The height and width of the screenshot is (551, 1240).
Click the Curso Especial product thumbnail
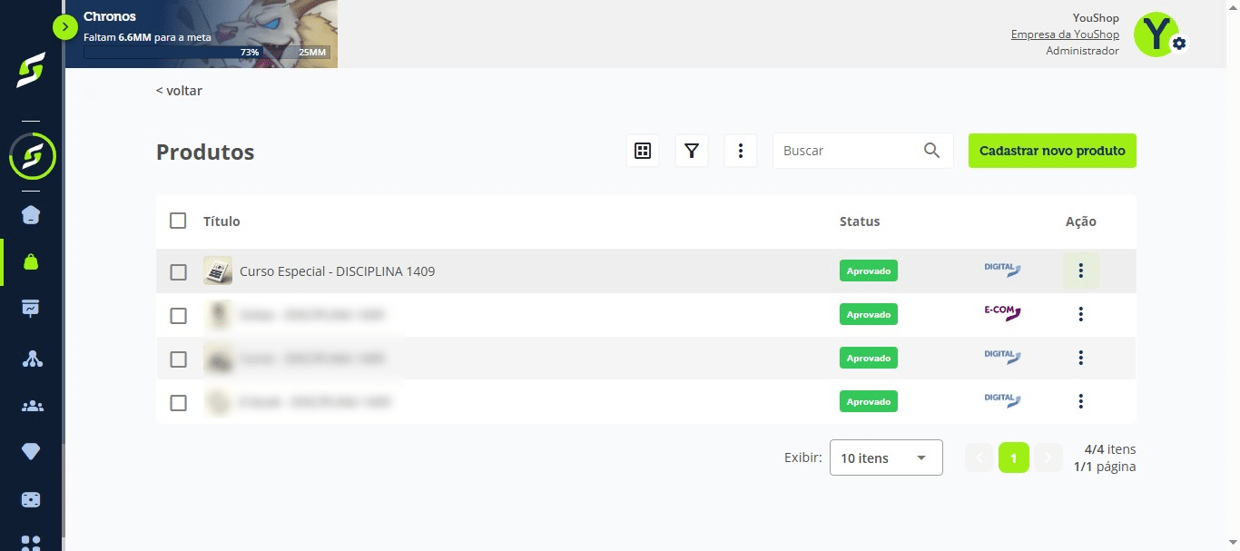218,271
